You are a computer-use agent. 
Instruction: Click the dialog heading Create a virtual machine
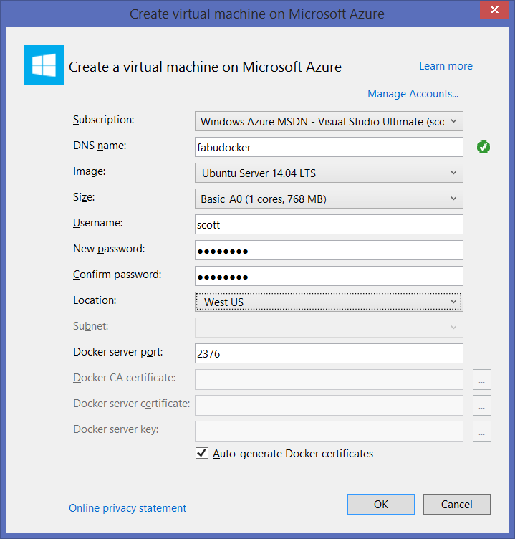pyautogui.click(x=205, y=67)
